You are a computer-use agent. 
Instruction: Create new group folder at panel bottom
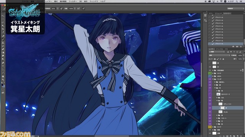click(234, 136)
